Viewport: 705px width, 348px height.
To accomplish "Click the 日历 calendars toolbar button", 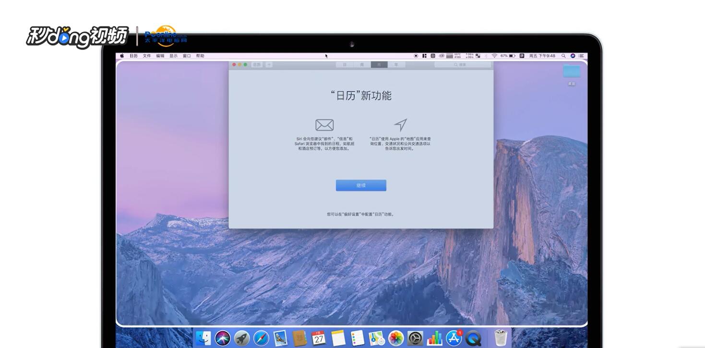I will click(x=257, y=65).
